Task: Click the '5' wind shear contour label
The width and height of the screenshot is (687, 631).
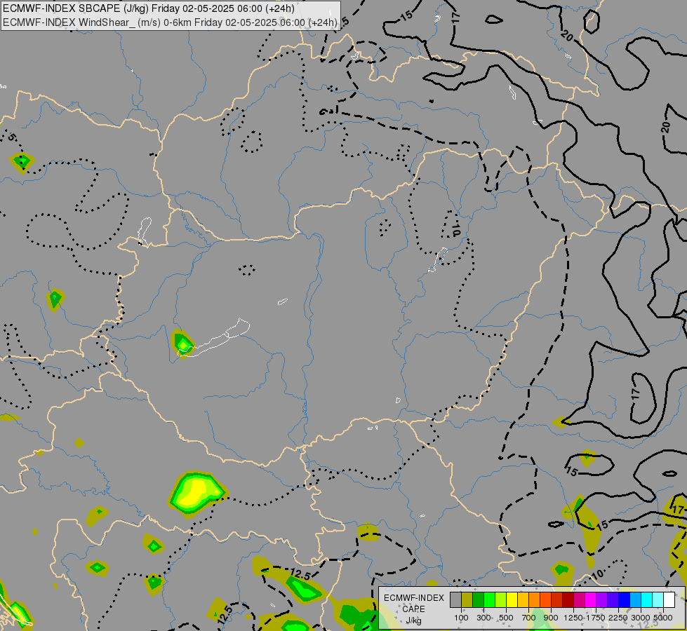Action: [12, 137]
